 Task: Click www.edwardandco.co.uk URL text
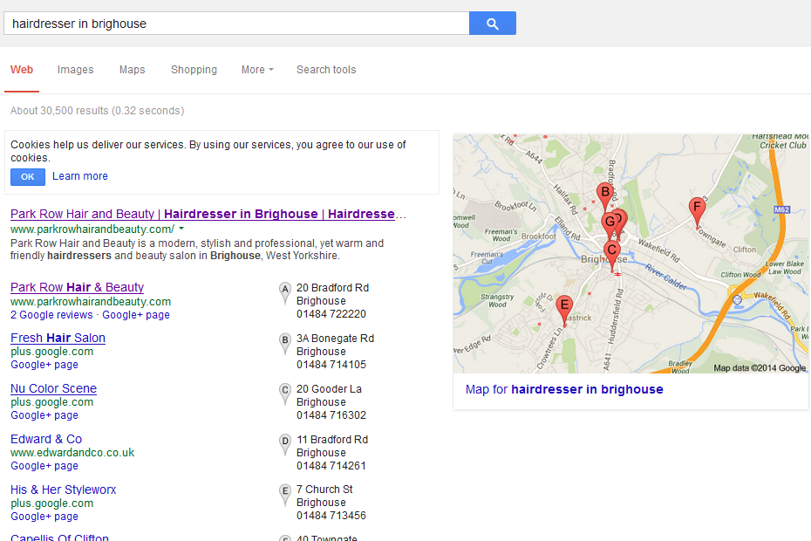pyautogui.click(x=72, y=453)
